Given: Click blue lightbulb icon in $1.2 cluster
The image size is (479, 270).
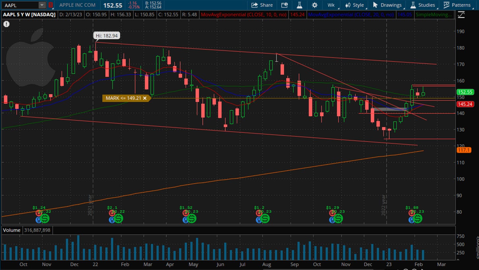Looking at the screenshot, I should click(259, 220).
